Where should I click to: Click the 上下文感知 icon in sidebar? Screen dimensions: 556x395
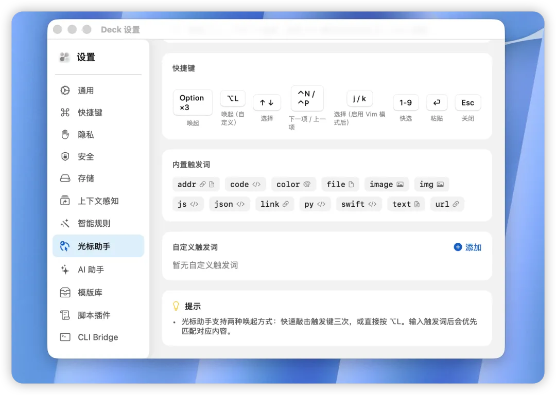(x=65, y=201)
